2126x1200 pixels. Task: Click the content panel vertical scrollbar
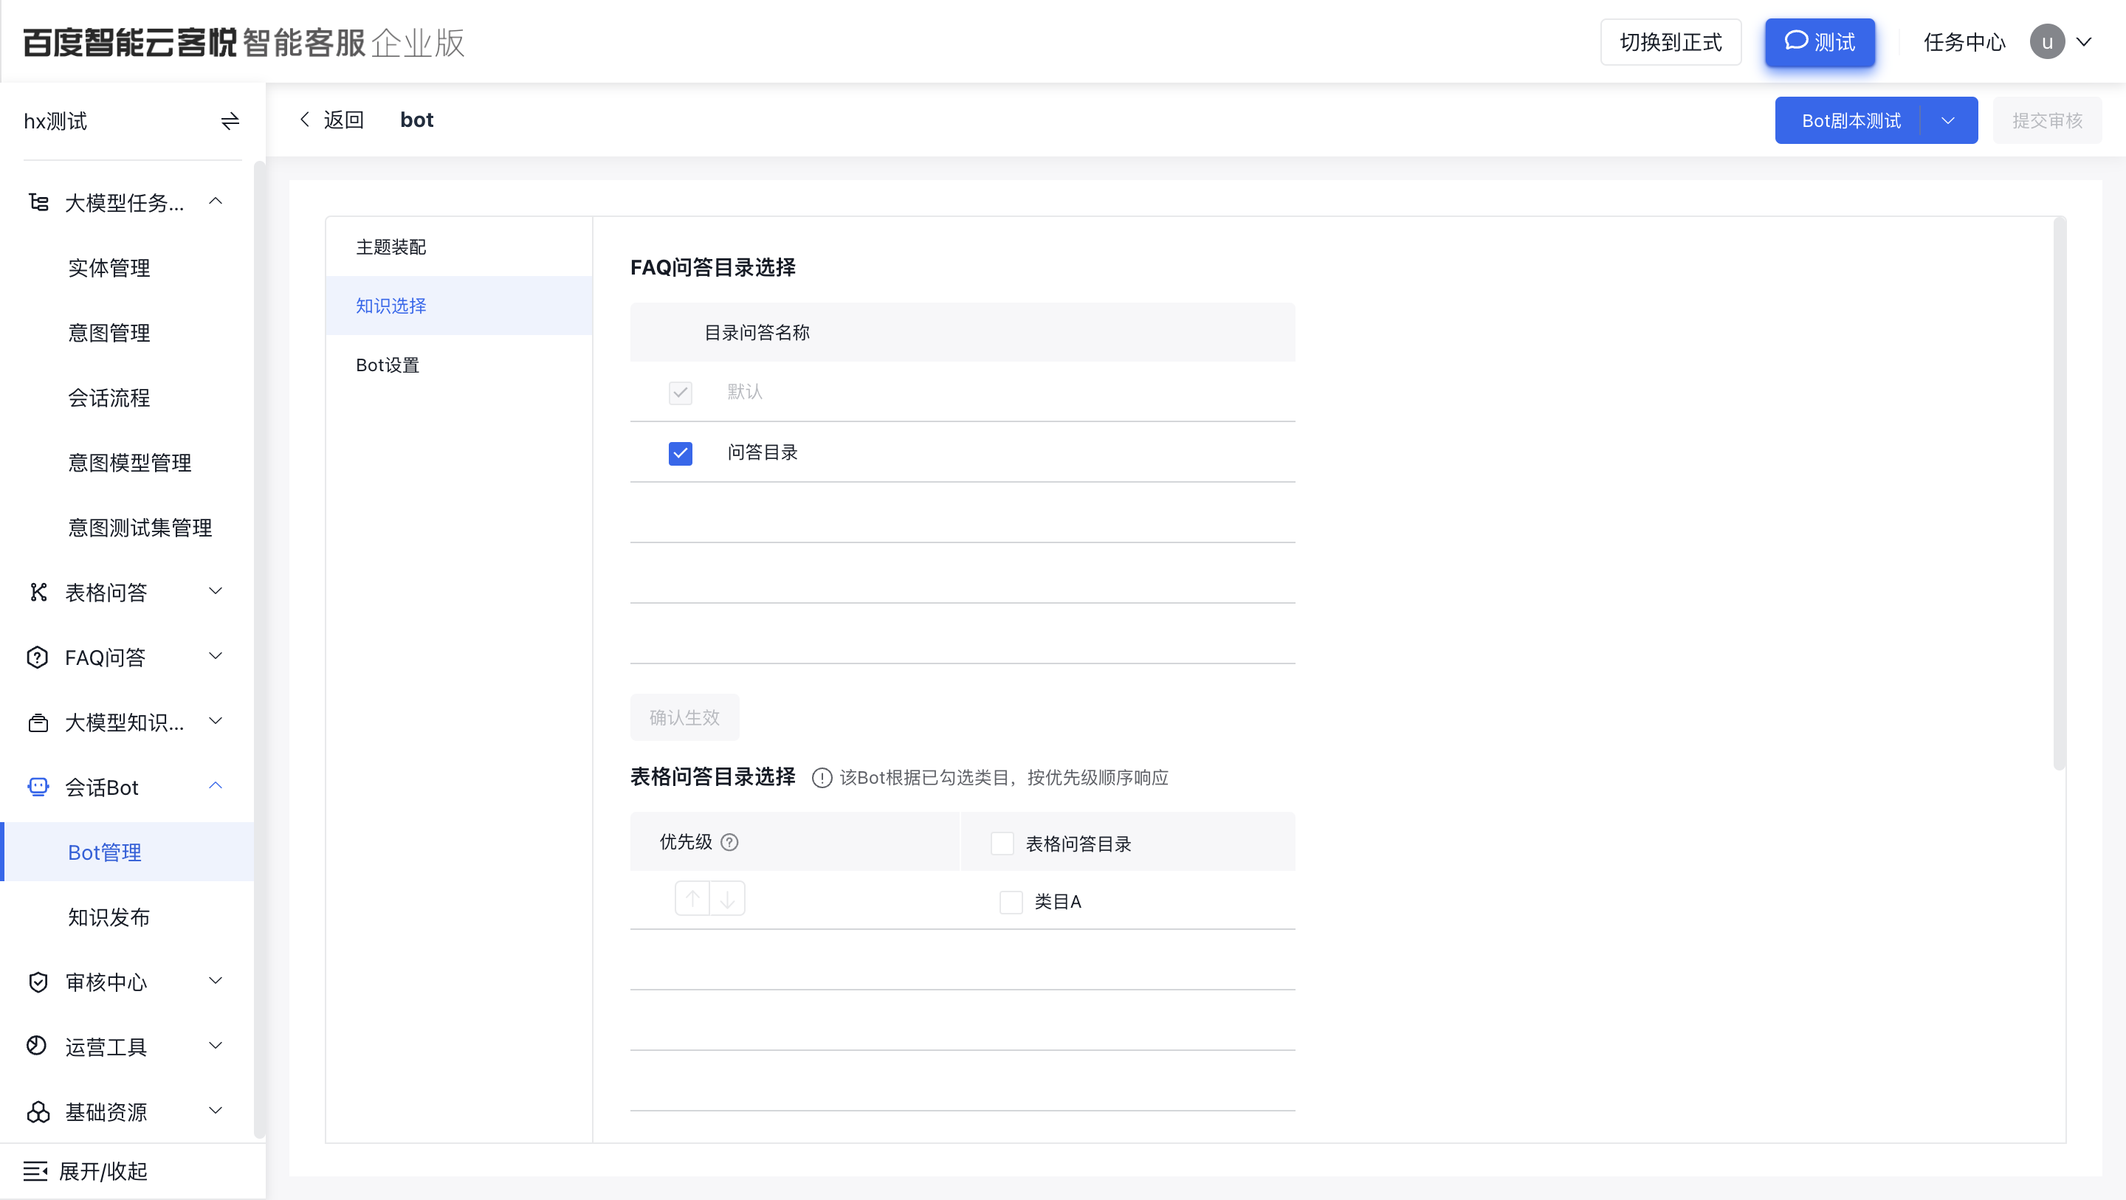click(2059, 493)
